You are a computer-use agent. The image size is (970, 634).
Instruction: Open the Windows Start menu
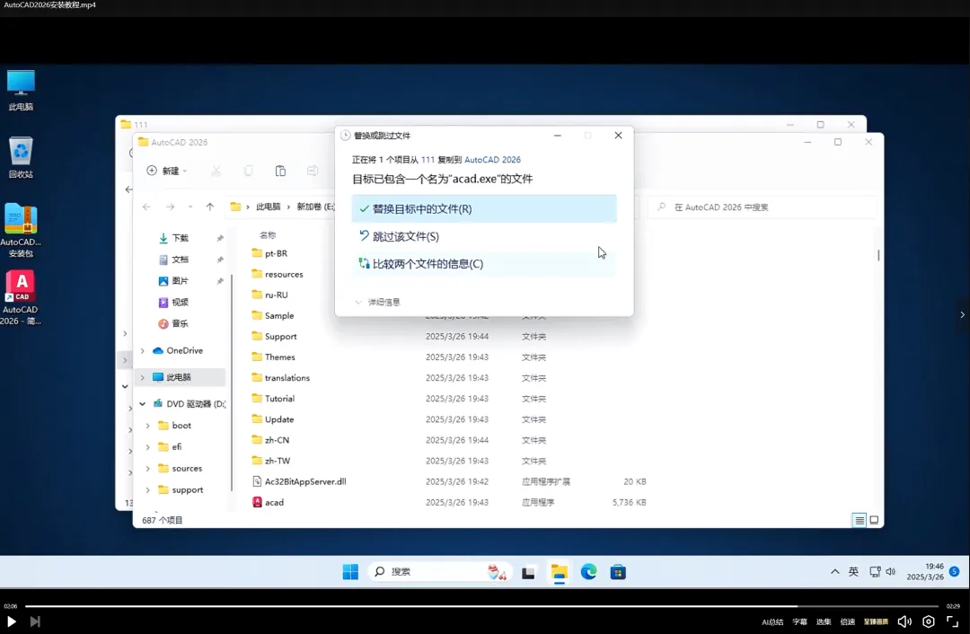click(x=350, y=572)
